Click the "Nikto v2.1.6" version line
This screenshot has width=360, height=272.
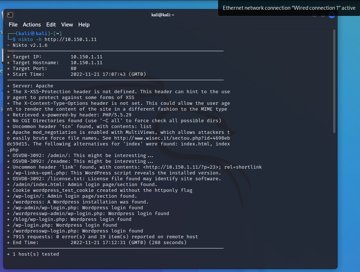[27, 45]
